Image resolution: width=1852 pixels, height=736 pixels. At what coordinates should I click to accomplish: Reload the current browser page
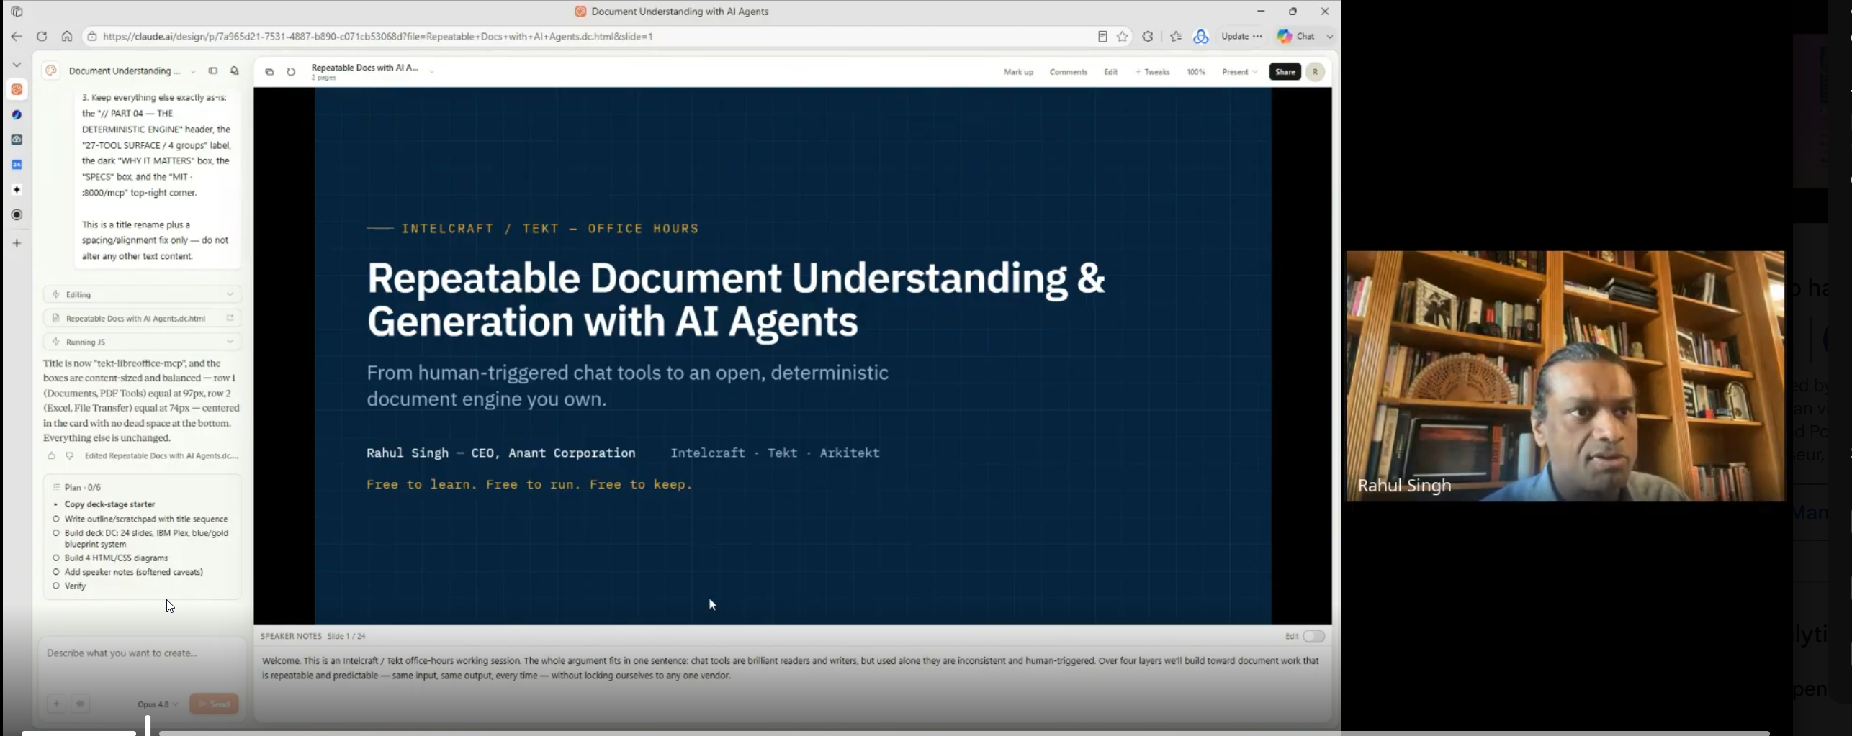(42, 36)
